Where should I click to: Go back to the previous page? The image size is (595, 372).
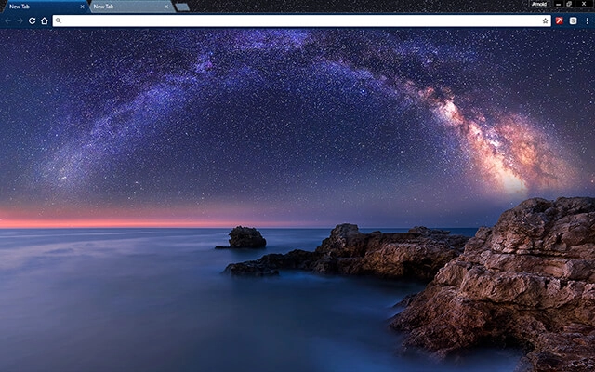(x=8, y=20)
